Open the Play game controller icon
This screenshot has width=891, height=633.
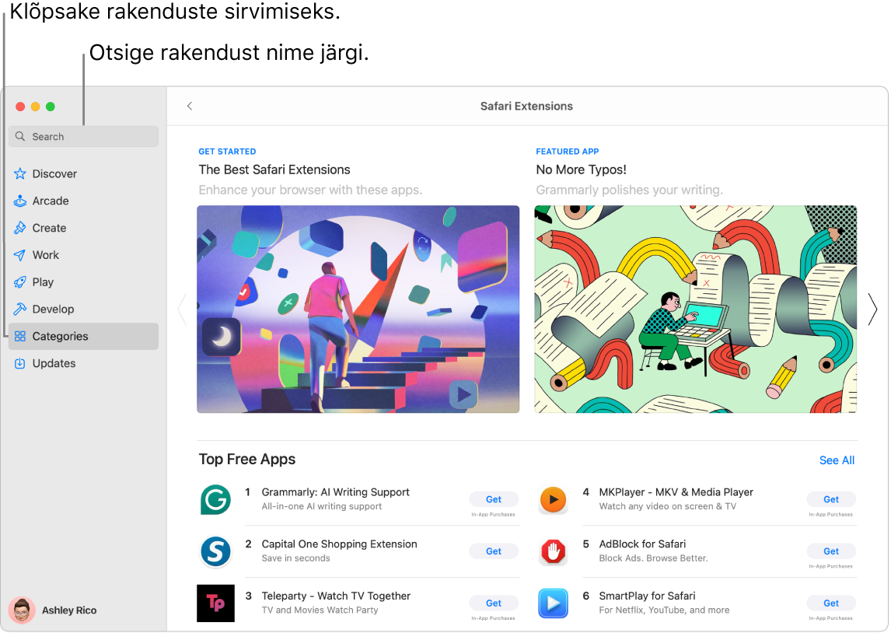tap(21, 282)
